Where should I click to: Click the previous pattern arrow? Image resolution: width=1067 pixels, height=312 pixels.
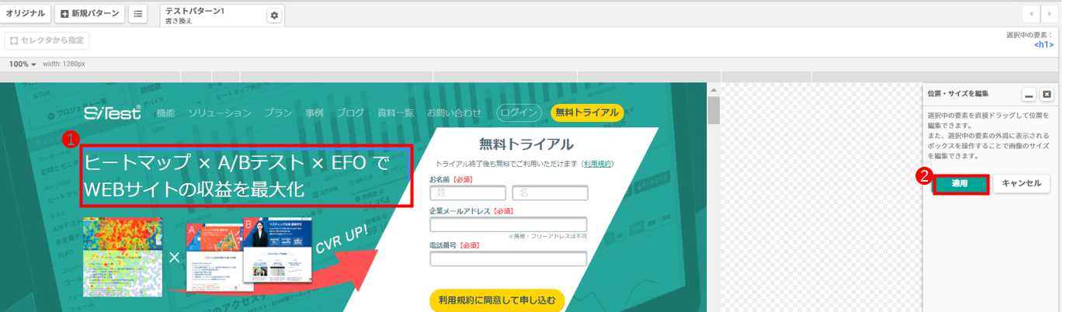point(1031,14)
